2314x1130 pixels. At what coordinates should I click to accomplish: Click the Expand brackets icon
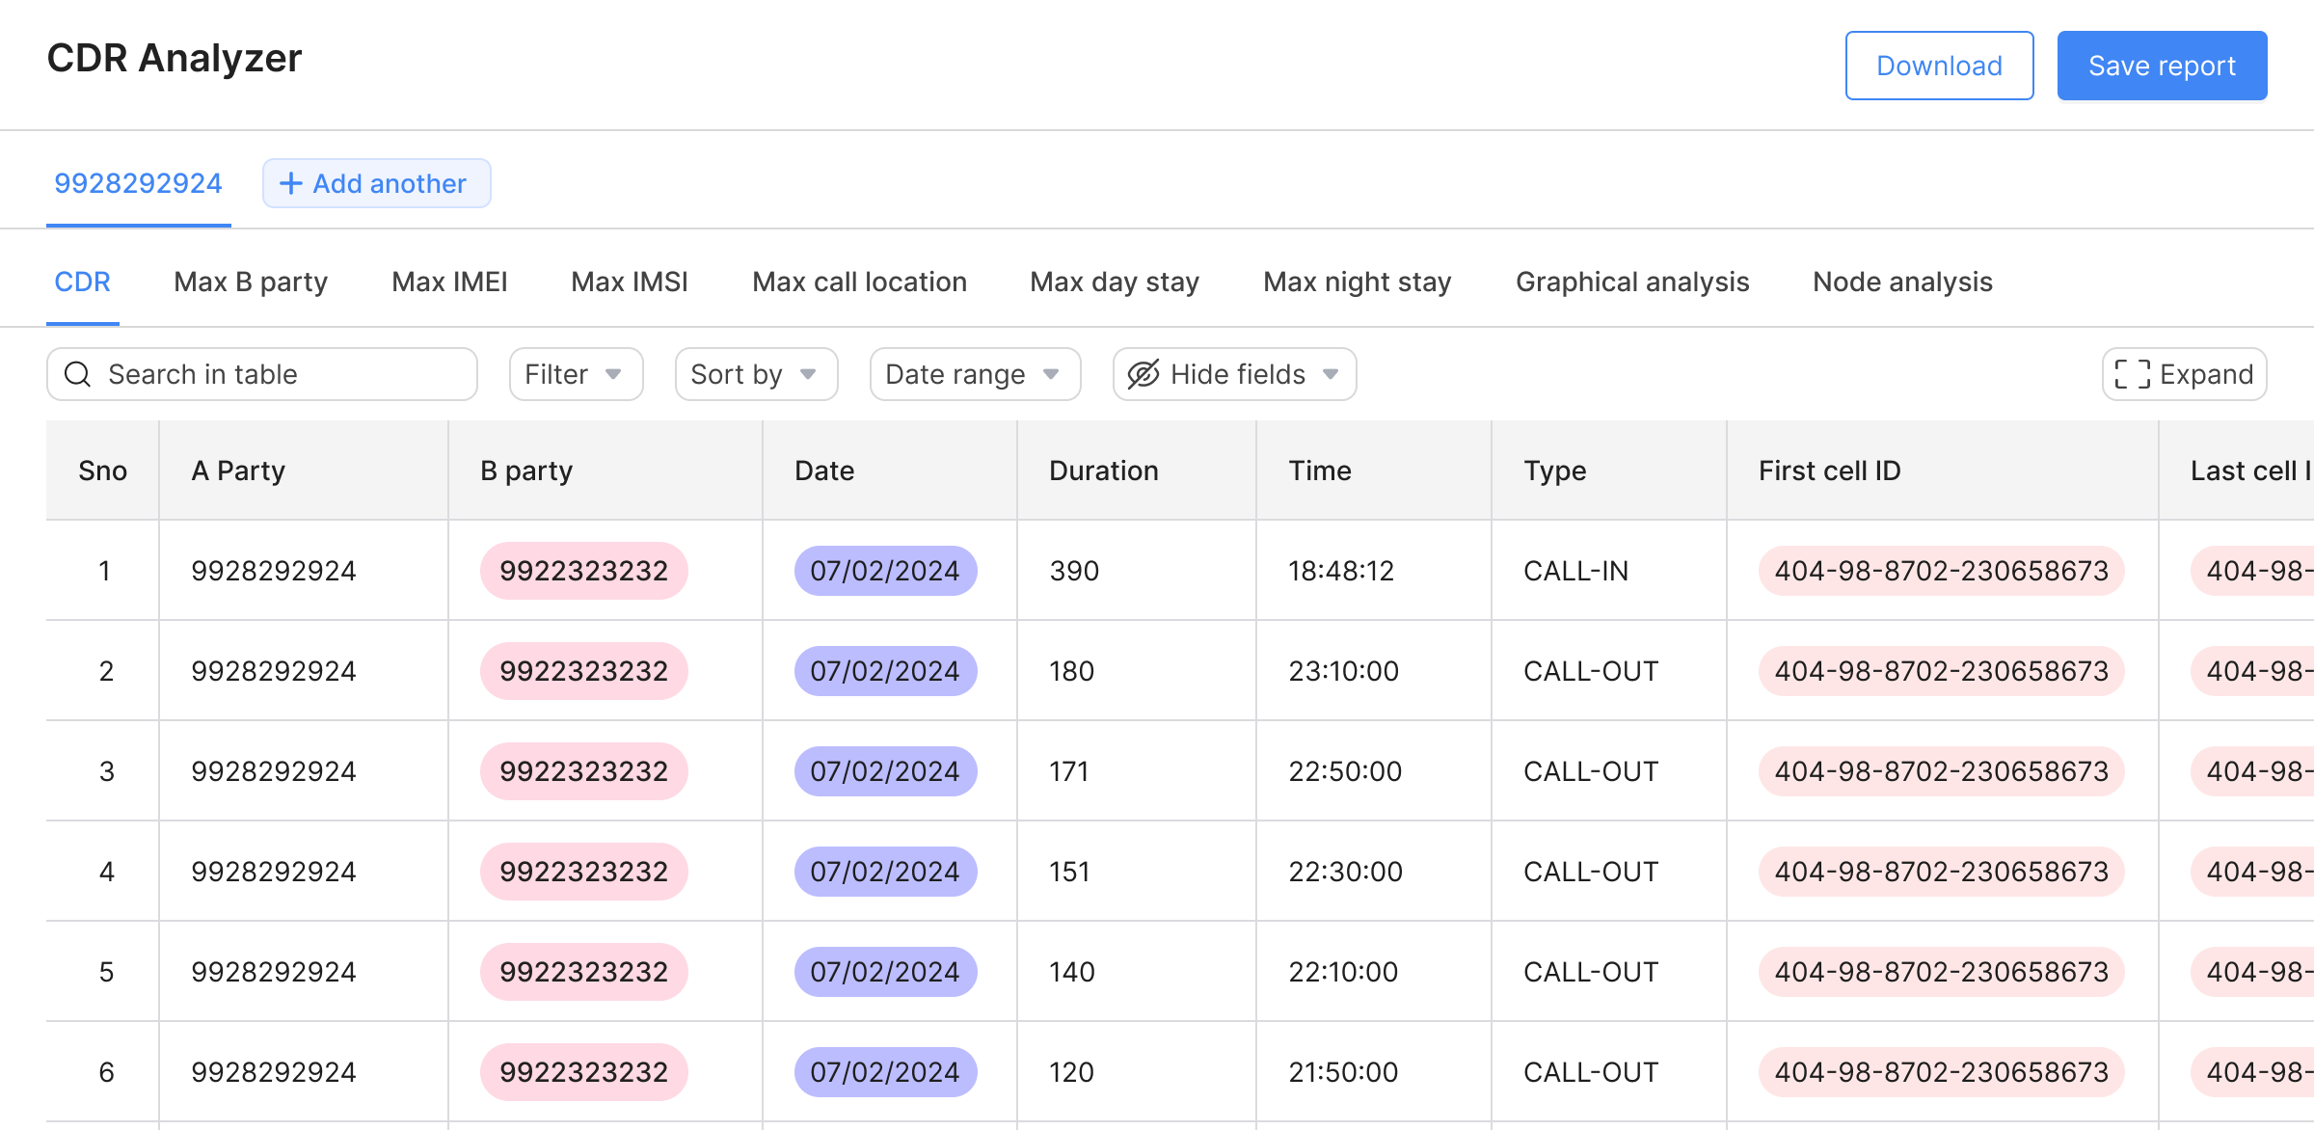[x=2133, y=374]
